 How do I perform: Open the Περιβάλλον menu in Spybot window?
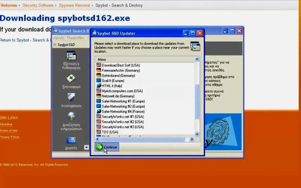point(76,38)
